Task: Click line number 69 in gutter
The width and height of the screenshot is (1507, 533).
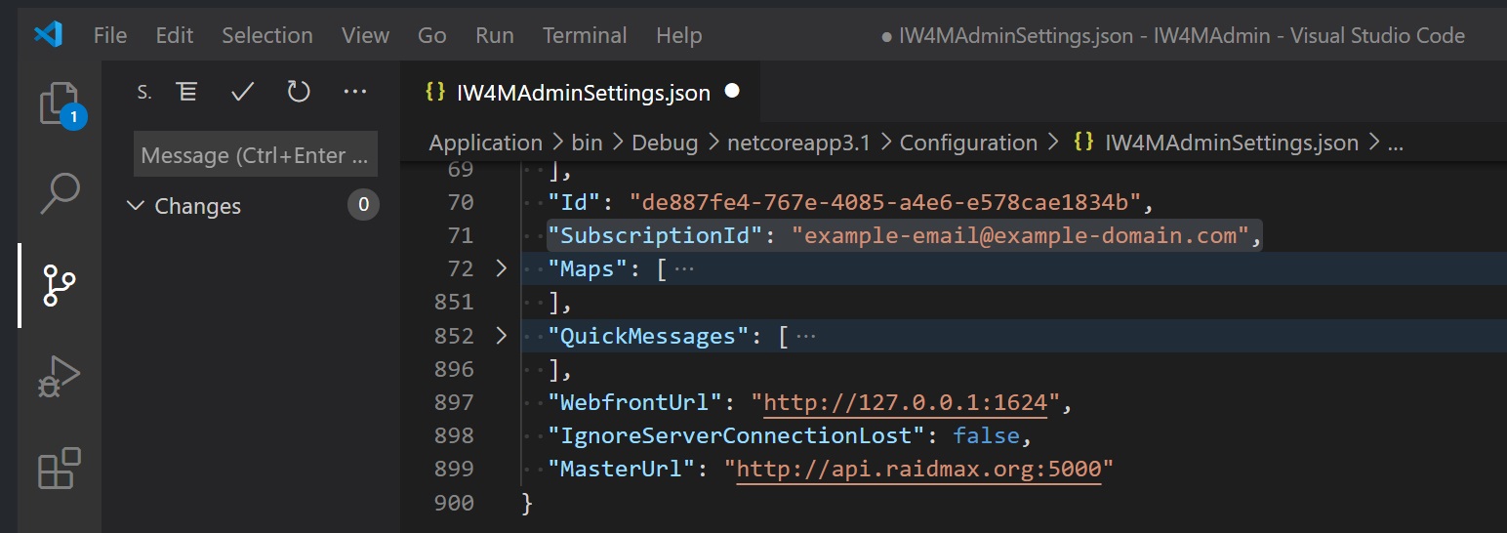Action: point(461,169)
